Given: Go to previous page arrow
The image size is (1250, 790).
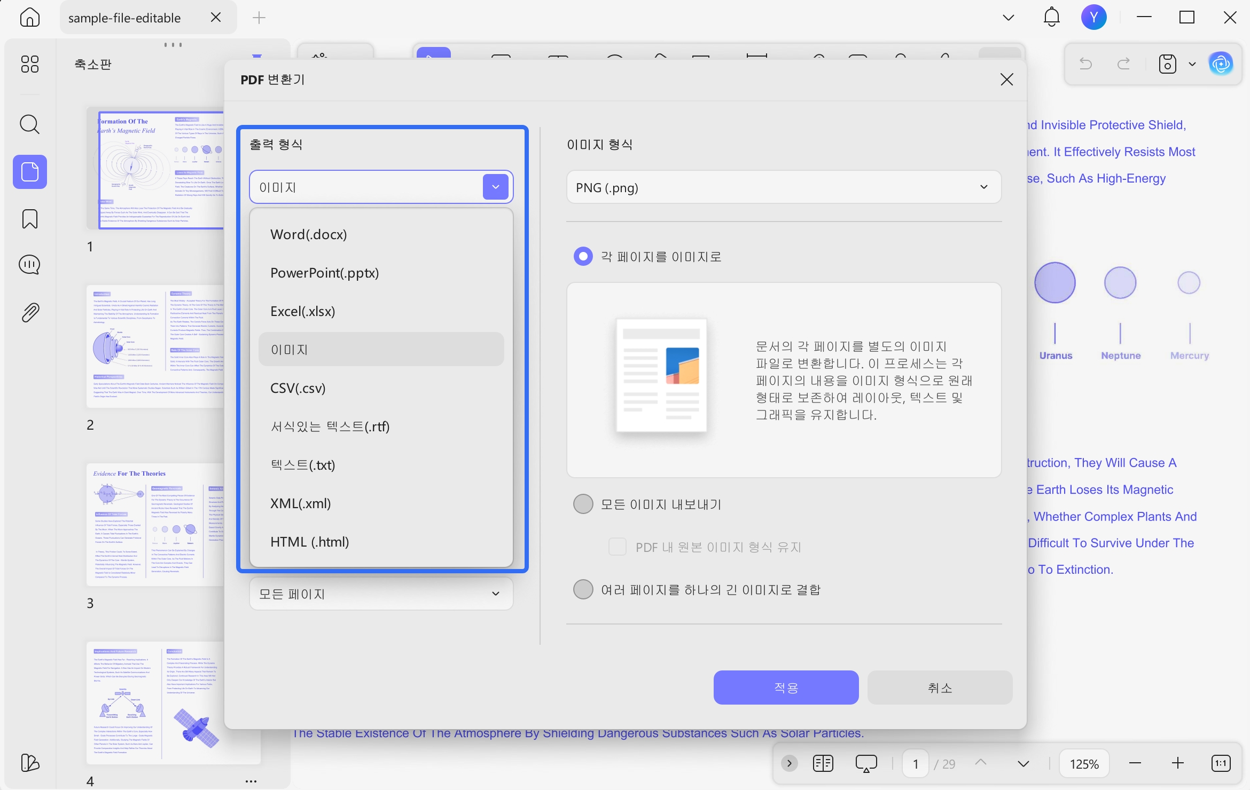Looking at the screenshot, I should (980, 763).
